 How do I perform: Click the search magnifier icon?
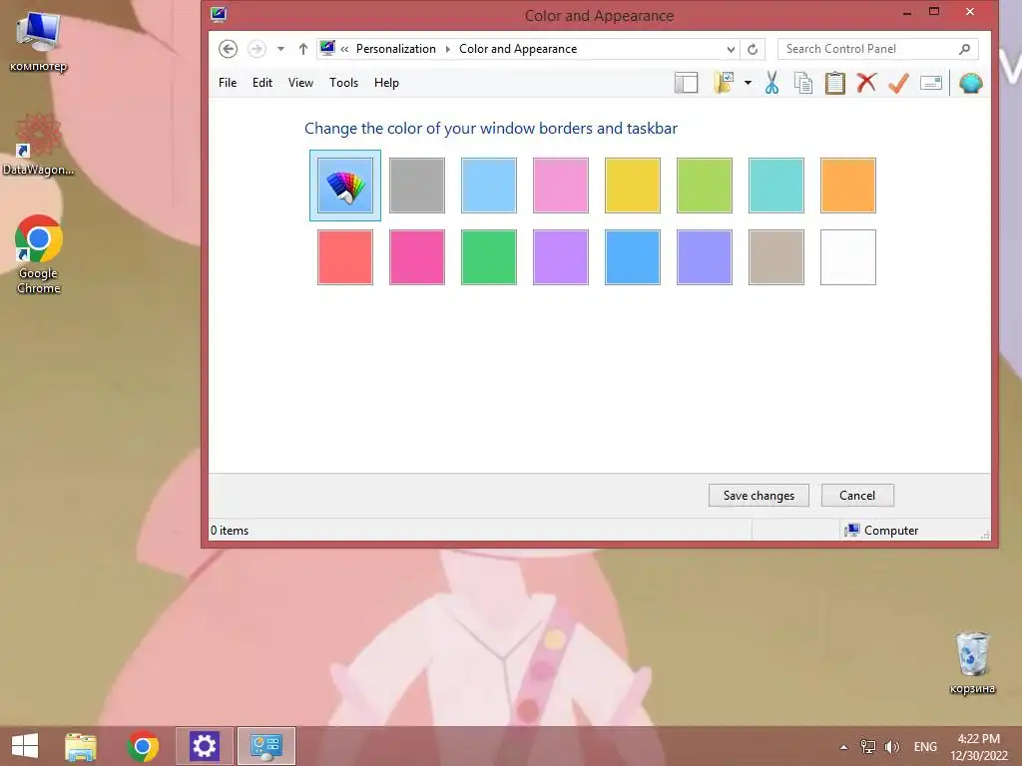(x=965, y=49)
